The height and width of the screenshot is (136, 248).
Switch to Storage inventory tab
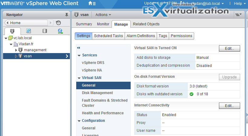coord(45,31)
